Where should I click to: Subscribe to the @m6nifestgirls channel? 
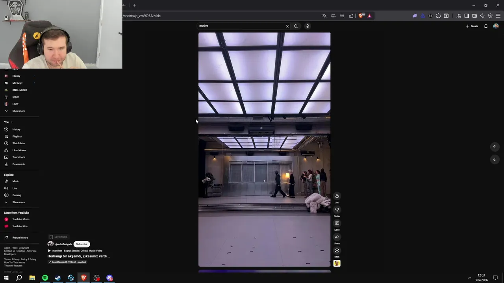coord(82,244)
